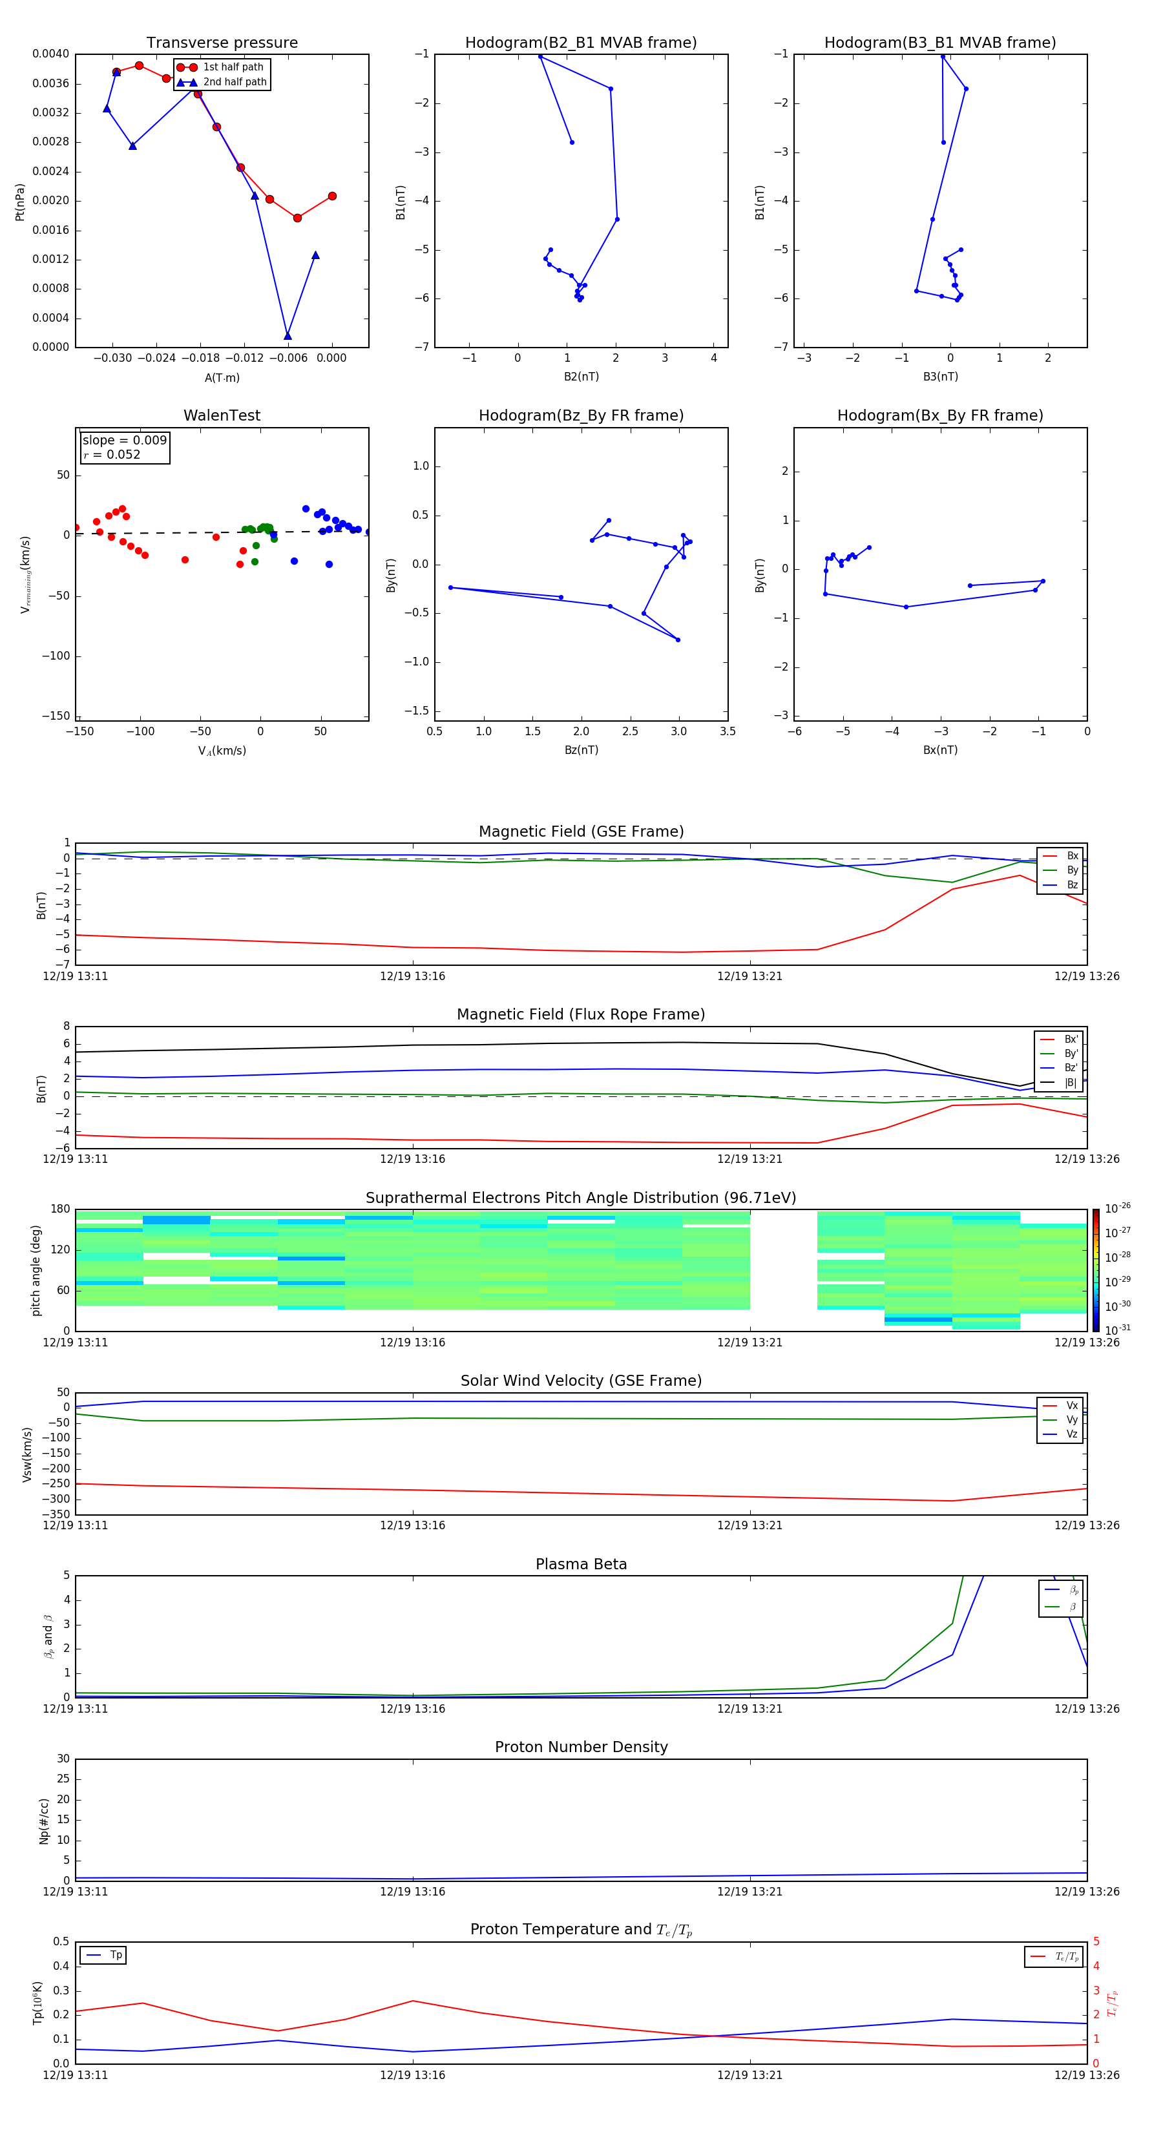This screenshot has height=2132, width=1163.
Task: Click the 'Bx(nT)' x-axis label
Action: pyautogui.click(x=940, y=750)
